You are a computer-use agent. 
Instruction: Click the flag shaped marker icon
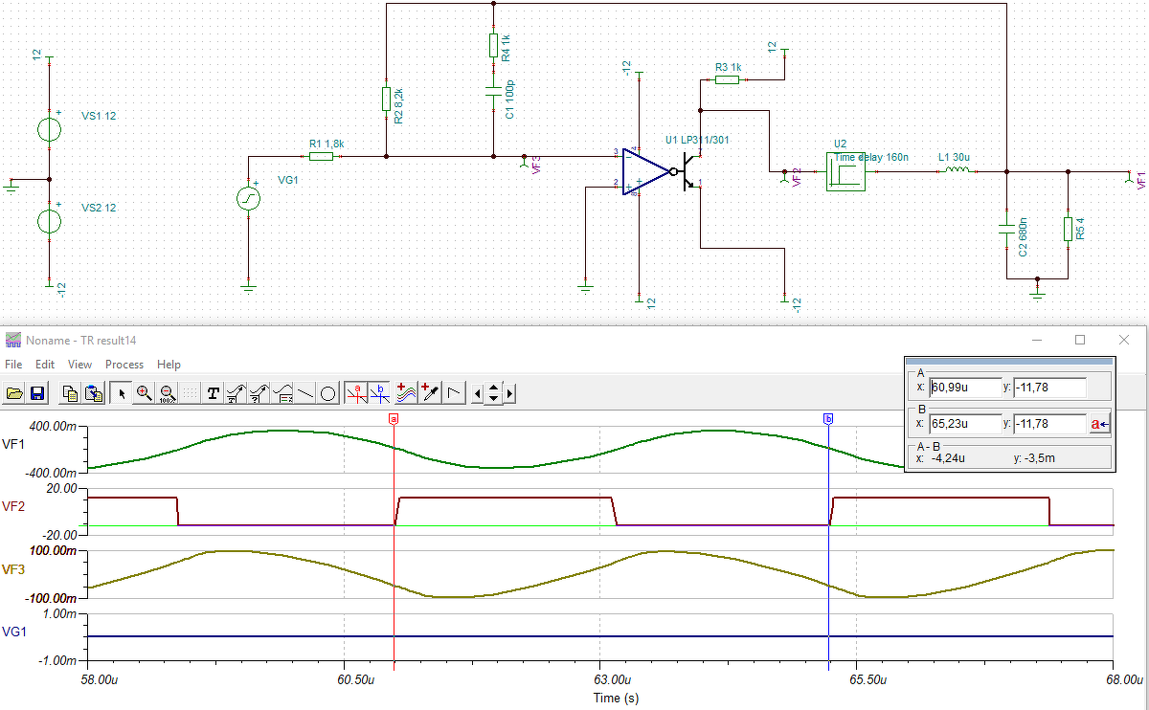[454, 392]
